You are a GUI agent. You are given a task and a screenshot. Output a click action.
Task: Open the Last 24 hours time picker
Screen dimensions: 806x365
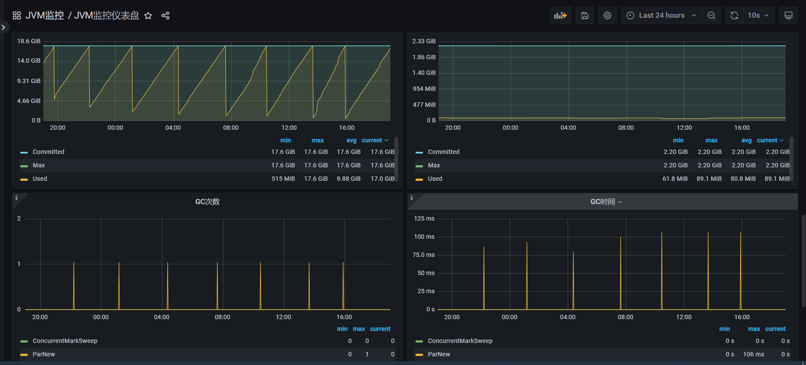tap(662, 16)
